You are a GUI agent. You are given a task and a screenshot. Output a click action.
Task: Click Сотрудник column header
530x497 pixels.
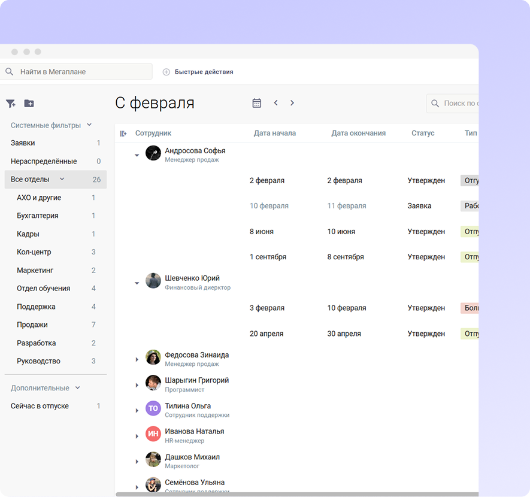153,133
